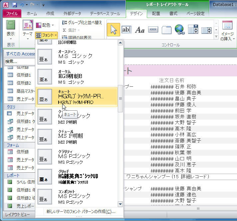Viewport: 237px width, 221px height.
Task: Select the キュート HG丸ゴシックM-PRO font theme
Action: (77, 97)
